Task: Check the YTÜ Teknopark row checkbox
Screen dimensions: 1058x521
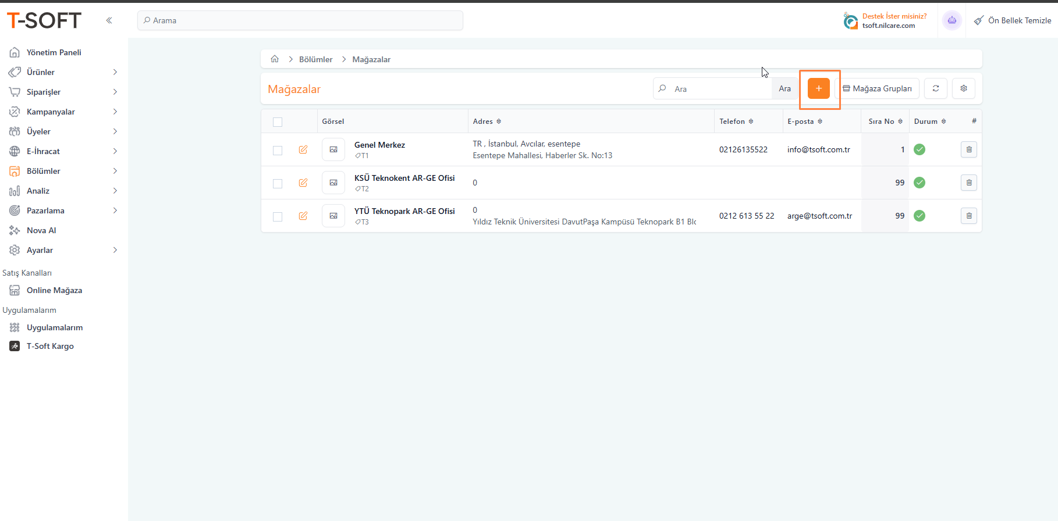Action: (x=278, y=217)
